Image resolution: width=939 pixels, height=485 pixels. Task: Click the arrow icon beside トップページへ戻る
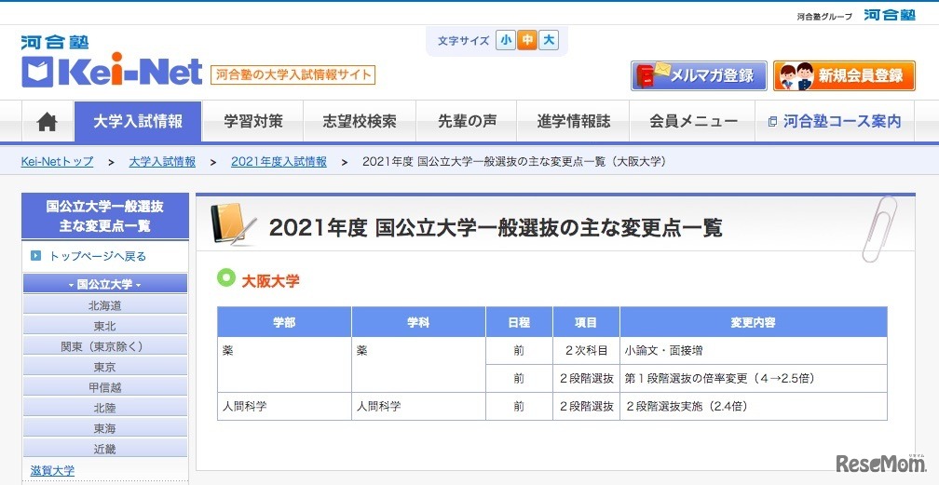(36, 256)
